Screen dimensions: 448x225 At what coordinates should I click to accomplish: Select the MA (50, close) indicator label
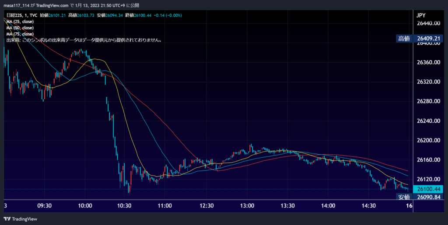(20, 28)
